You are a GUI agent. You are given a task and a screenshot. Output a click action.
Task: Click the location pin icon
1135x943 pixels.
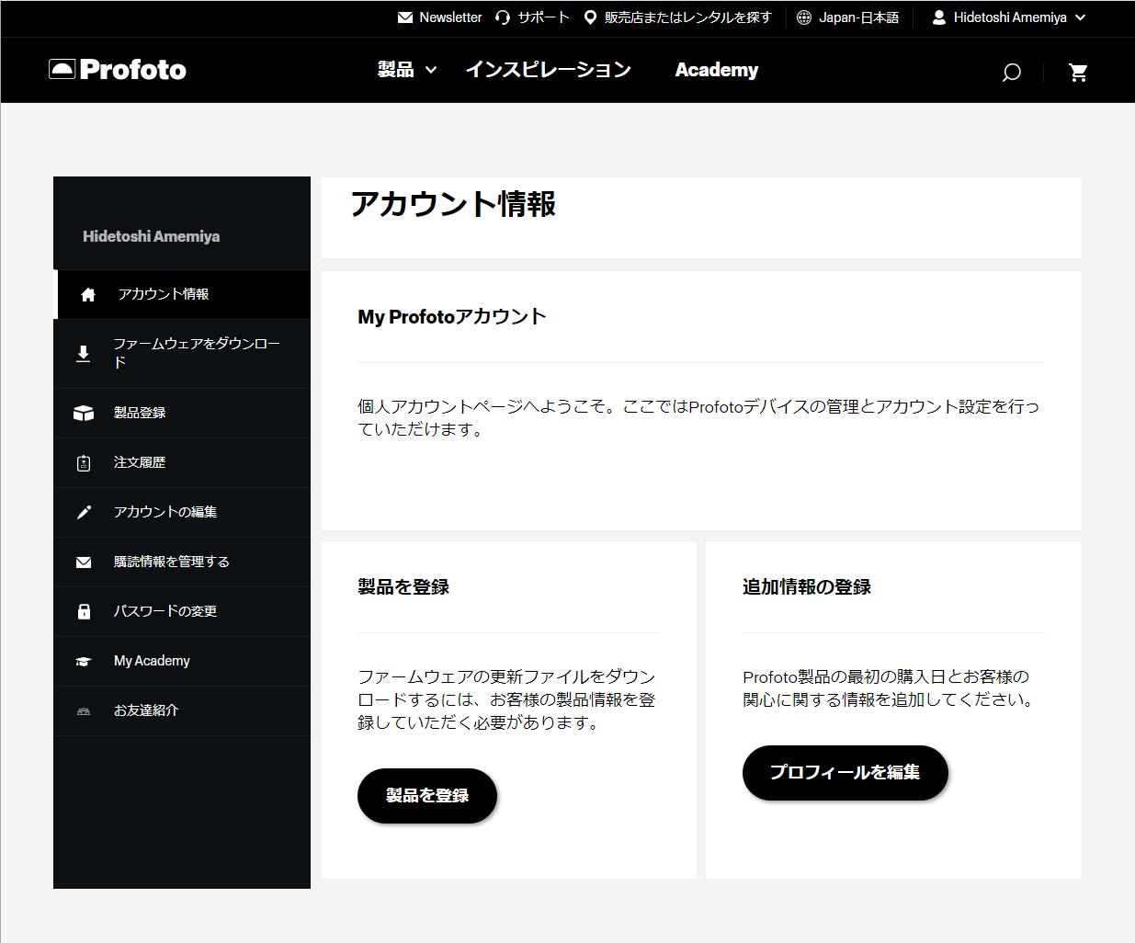point(590,17)
